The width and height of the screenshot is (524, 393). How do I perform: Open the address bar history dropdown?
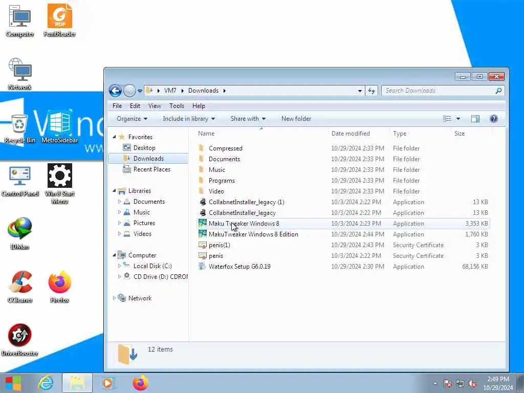[360, 91]
